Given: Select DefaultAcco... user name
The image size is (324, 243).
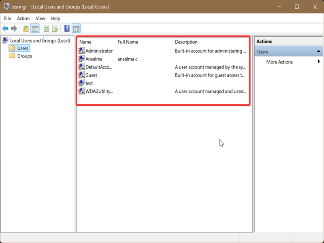Looking at the screenshot, I should point(98,67).
